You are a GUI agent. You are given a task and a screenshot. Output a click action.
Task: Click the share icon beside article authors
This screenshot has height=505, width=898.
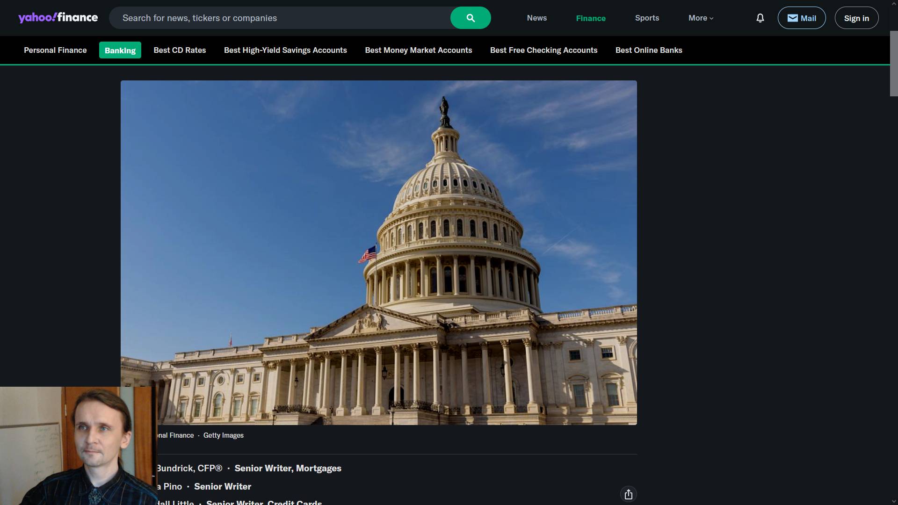(x=628, y=494)
